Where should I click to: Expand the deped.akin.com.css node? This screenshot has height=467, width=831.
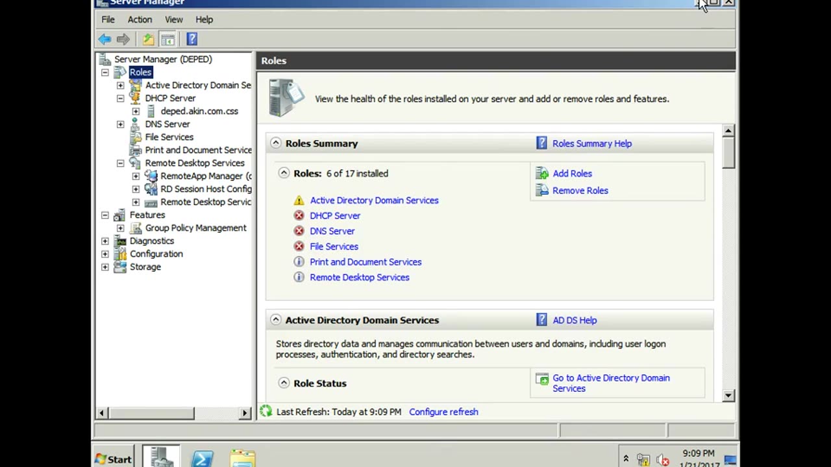(136, 111)
